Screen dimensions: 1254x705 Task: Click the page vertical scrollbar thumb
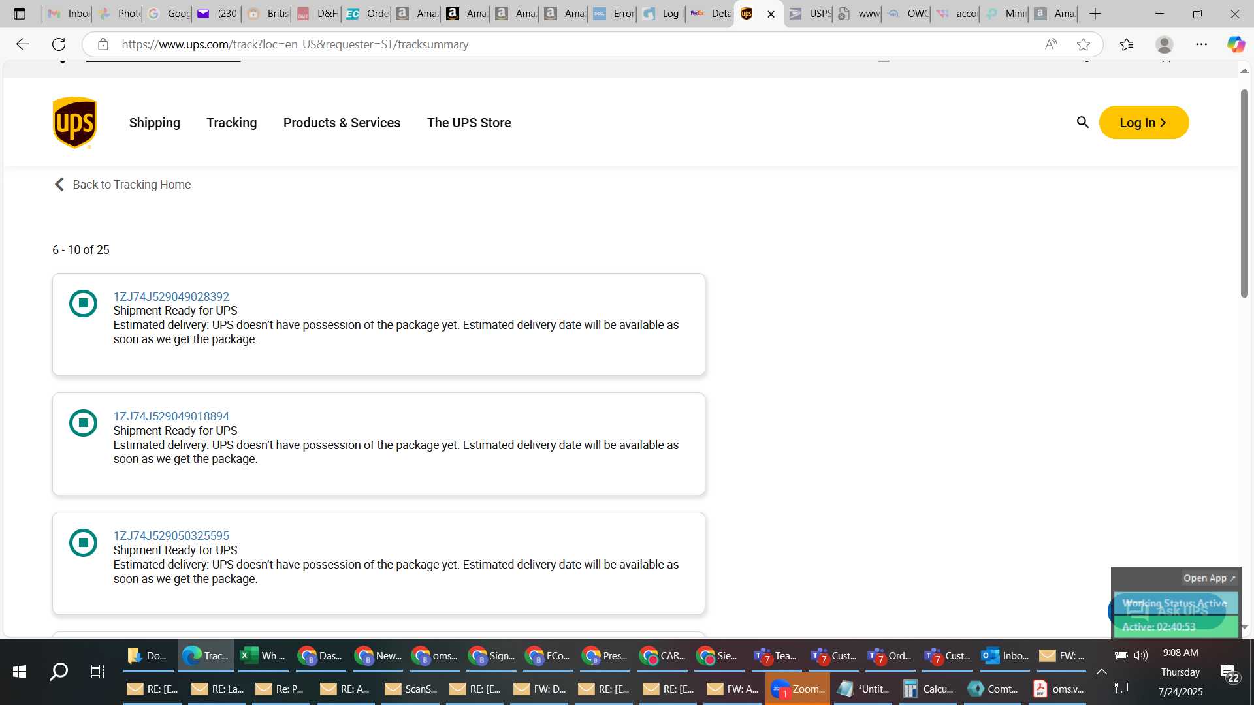pyautogui.click(x=1244, y=193)
